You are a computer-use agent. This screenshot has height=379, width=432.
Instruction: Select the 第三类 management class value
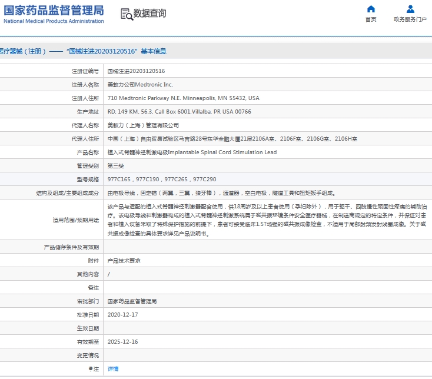point(116,166)
